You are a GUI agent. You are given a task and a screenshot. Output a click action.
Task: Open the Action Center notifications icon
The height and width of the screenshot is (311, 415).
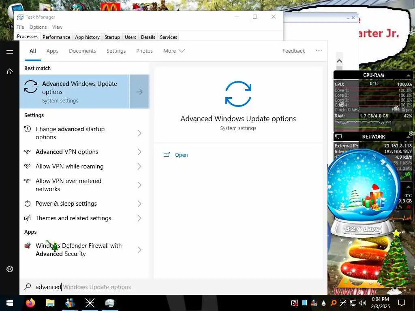point(402,303)
